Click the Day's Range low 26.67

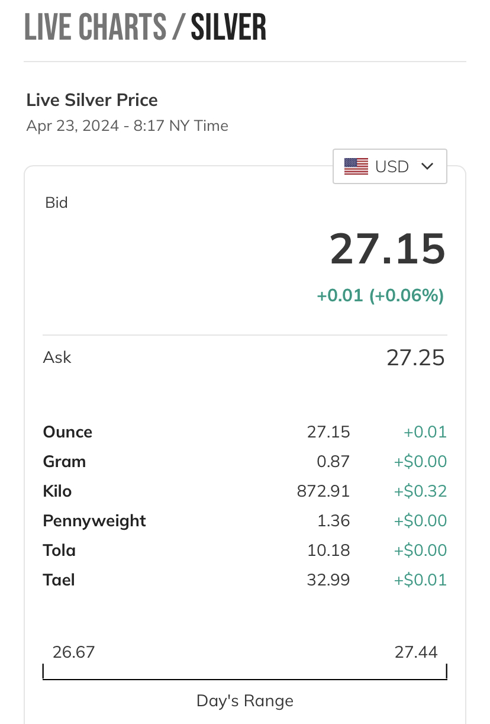pyautogui.click(x=73, y=652)
